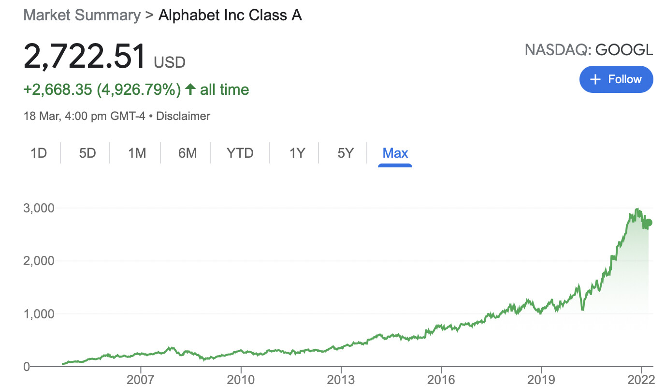This screenshot has height=387, width=665.
Task: Click the Follow button
Action: 616,79
